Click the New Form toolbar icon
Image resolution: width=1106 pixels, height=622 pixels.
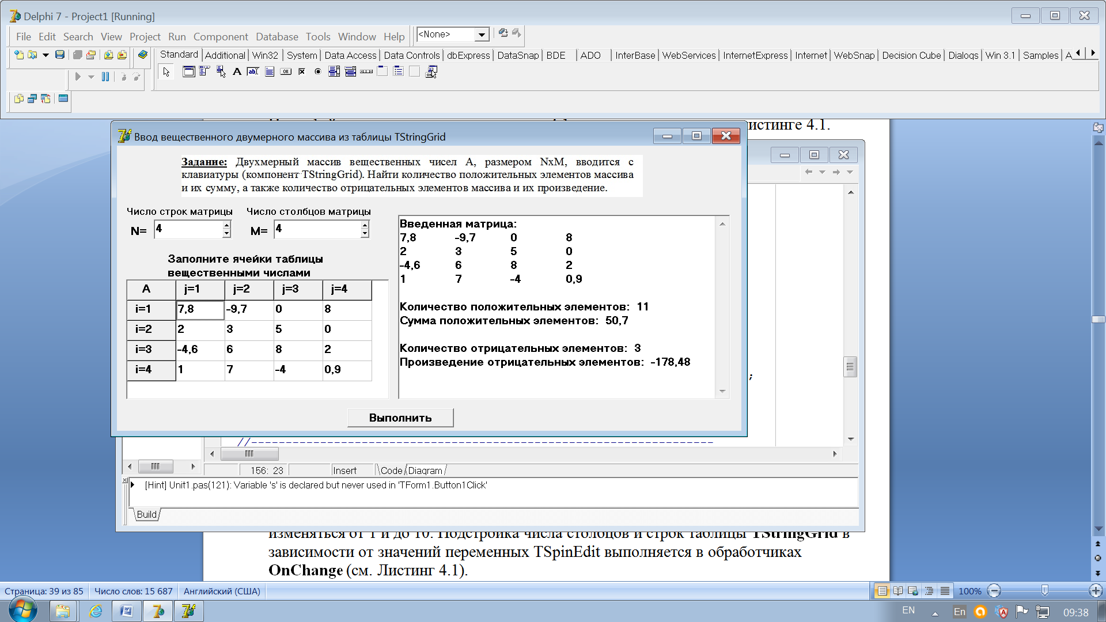point(63,98)
